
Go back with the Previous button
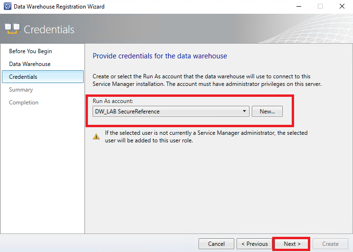coord(254,244)
